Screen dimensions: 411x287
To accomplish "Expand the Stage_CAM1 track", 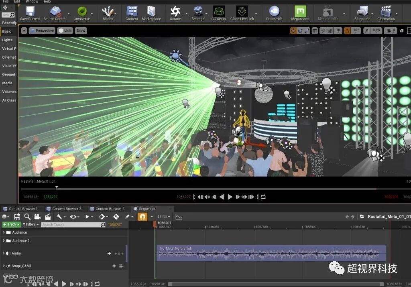I will (4, 266).
